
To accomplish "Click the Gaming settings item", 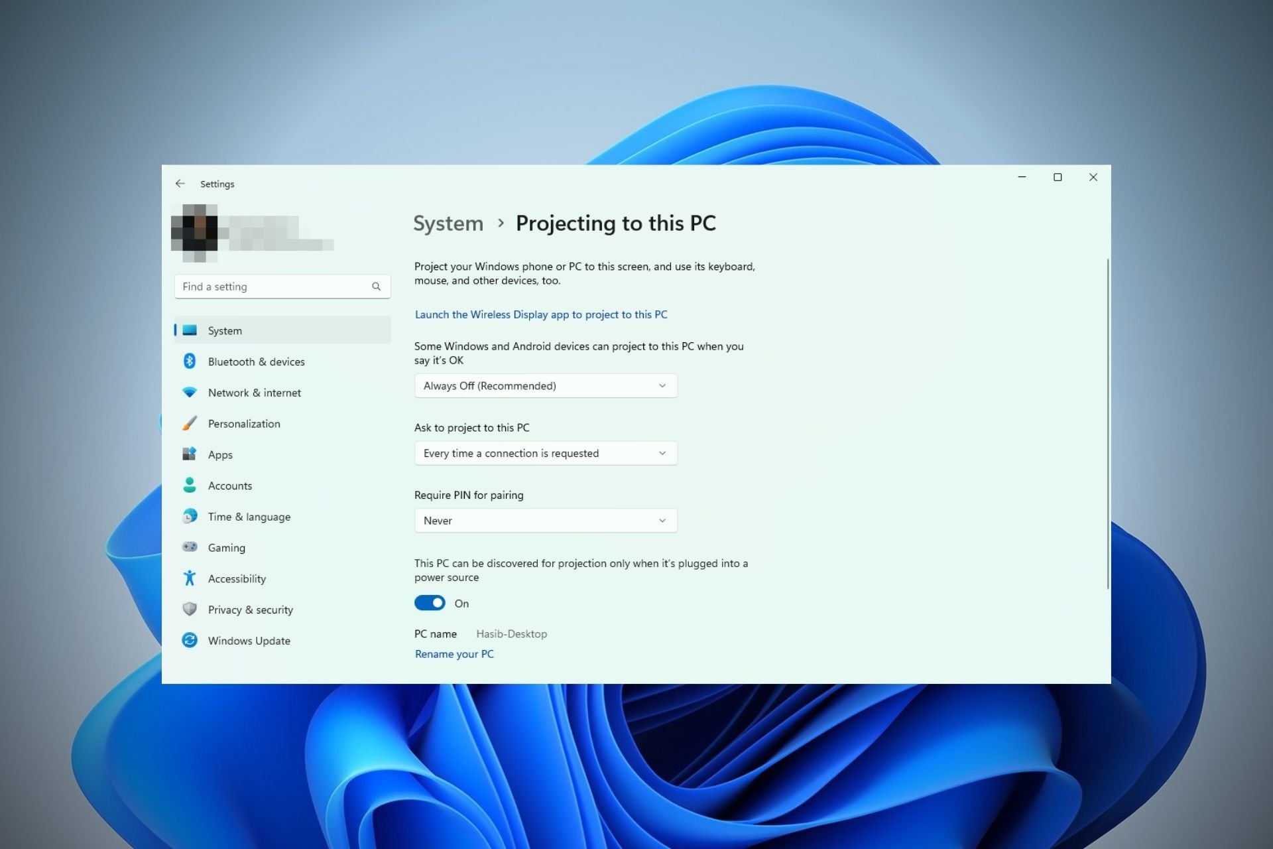I will (225, 547).
